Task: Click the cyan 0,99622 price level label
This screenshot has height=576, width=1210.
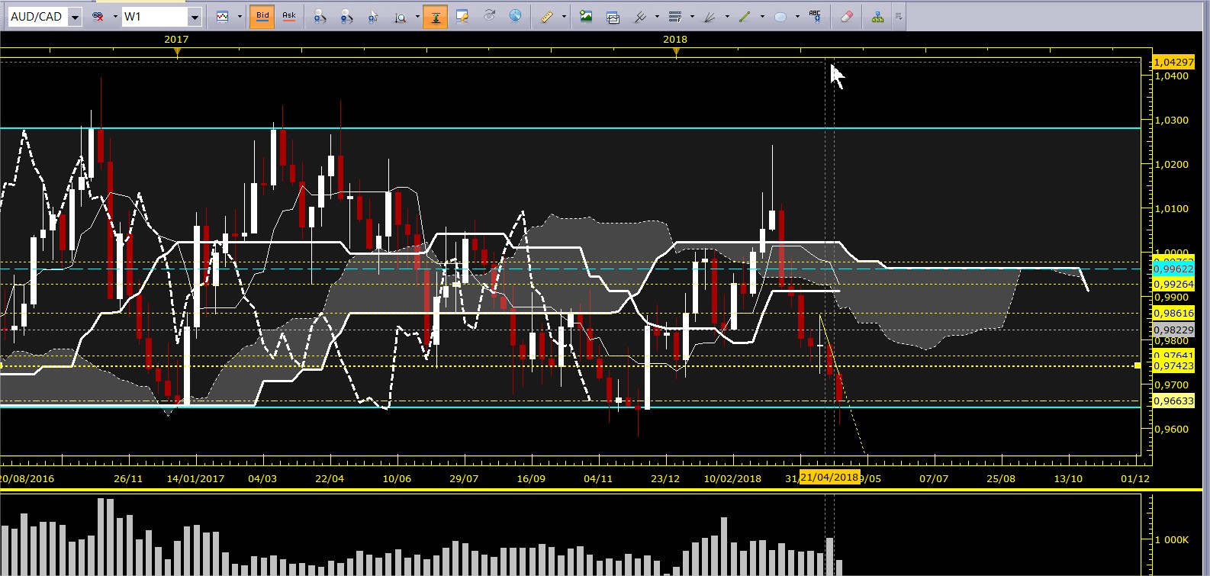Action: [x=1173, y=269]
